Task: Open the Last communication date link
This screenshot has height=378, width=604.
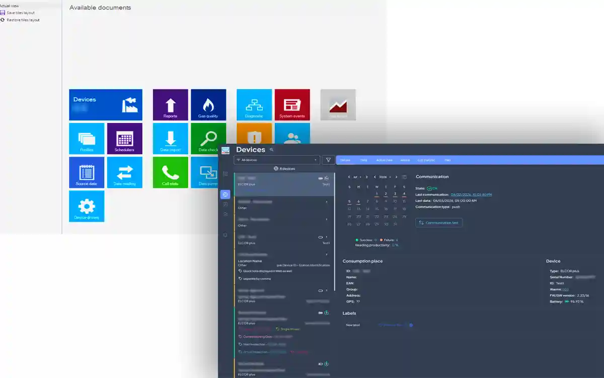Action: point(471,194)
